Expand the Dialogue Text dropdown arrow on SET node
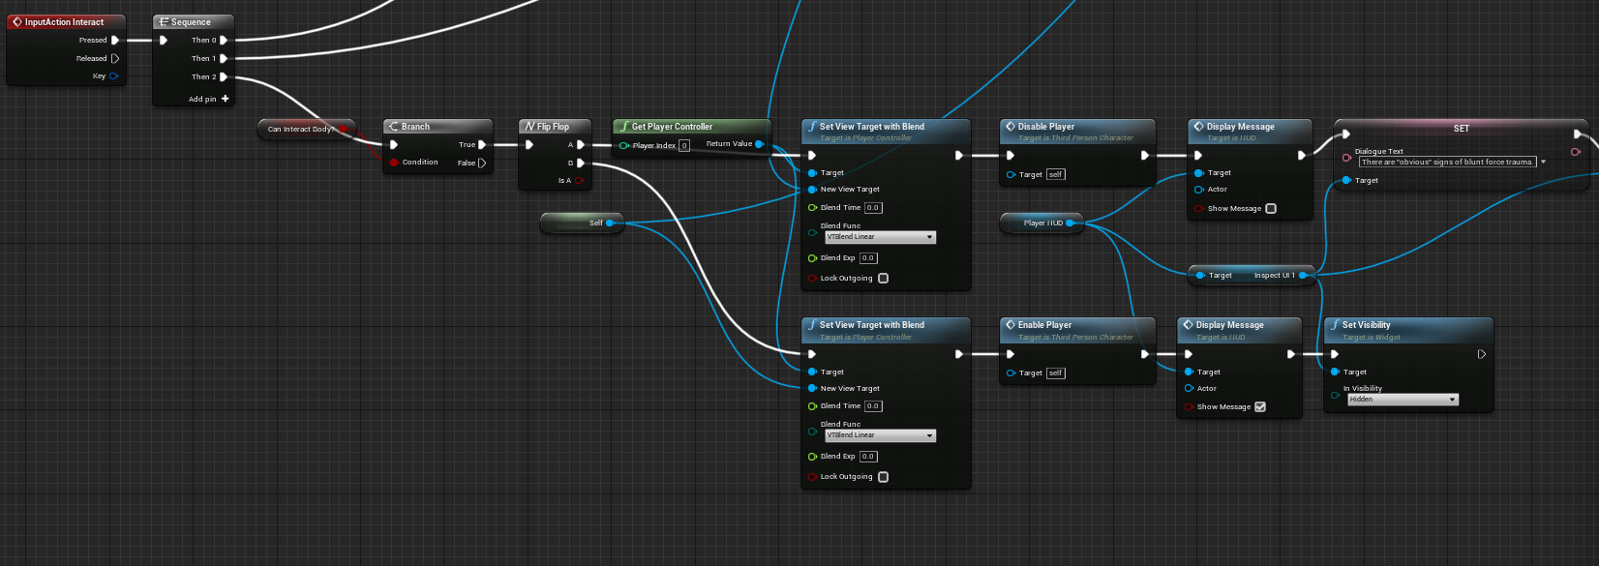Viewport: 1599px width, 566px height. pos(1543,163)
